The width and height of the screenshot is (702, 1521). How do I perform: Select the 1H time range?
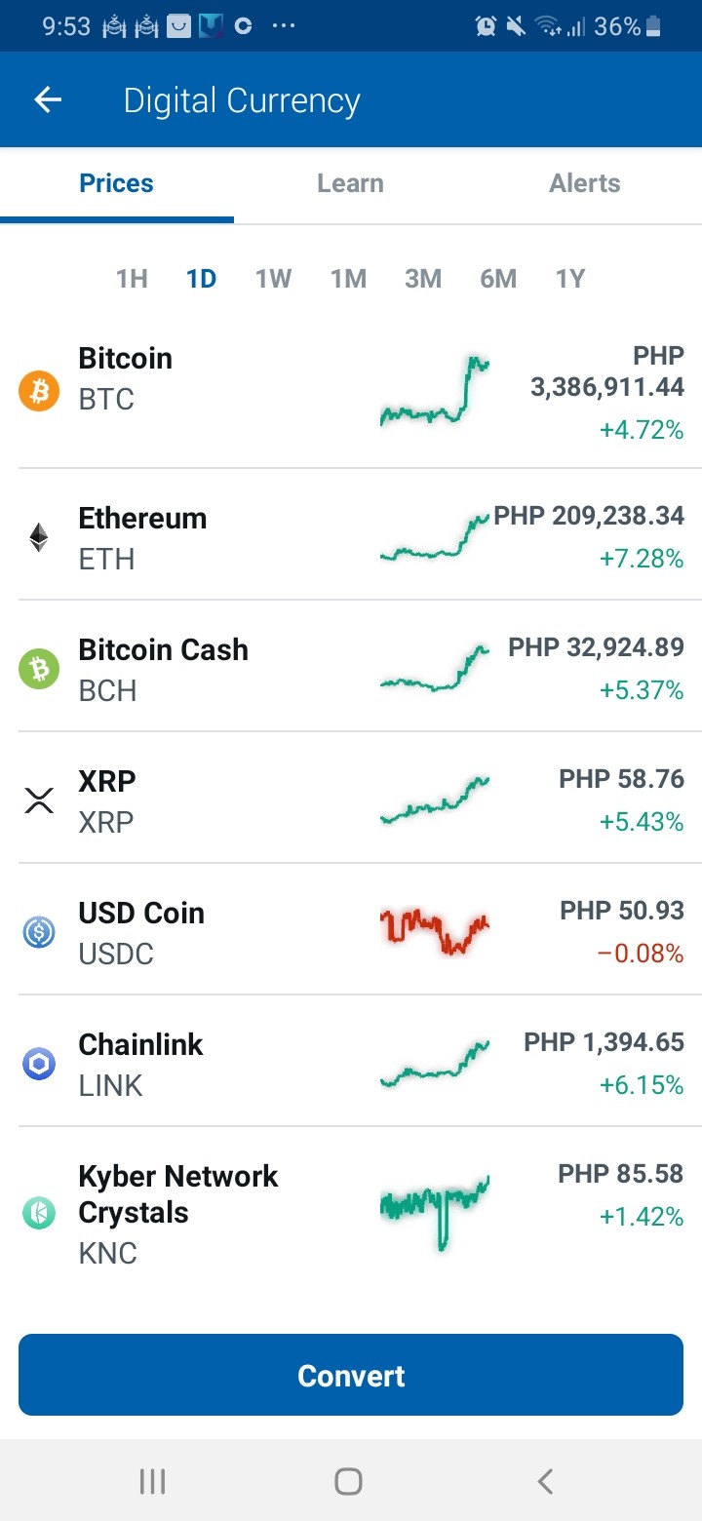tap(132, 279)
